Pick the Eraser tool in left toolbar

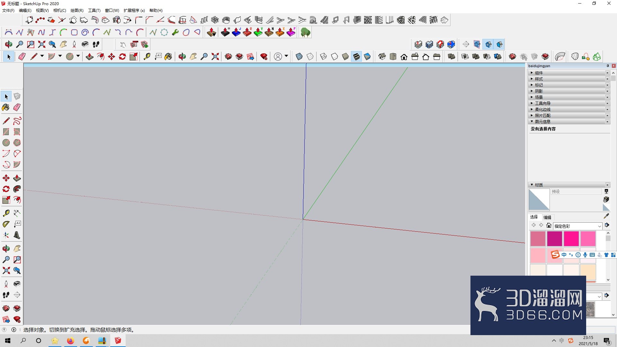(17, 108)
